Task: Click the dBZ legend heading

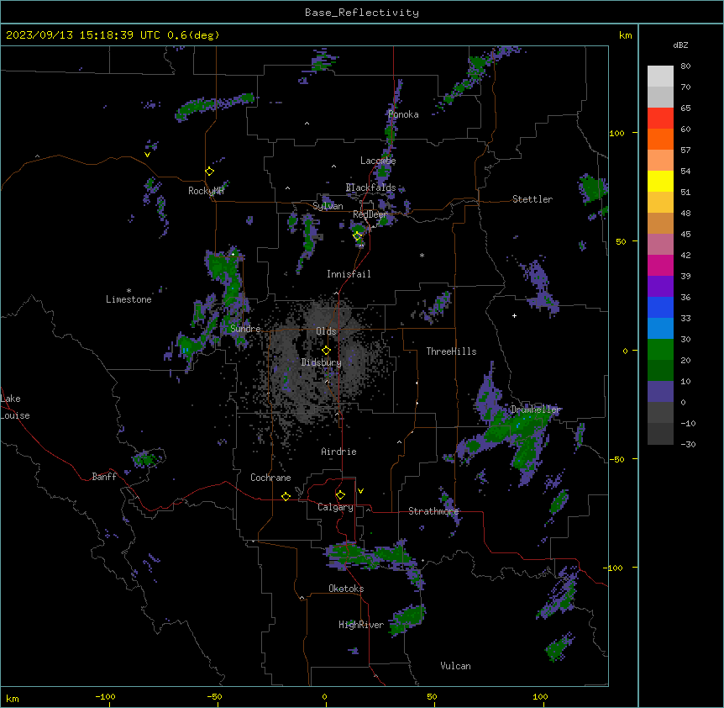Action: click(680, 45)
